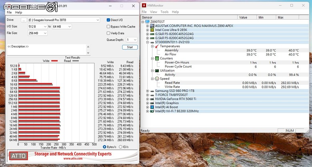
Task: Open the ATTO File menu
Action: pyautogui.click(x=9, y=12)
